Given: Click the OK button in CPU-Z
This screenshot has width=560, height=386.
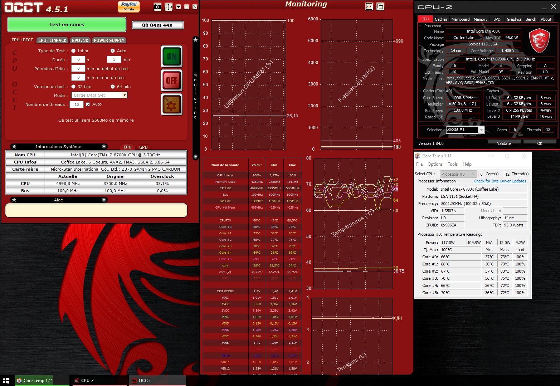Looking at the screenshot, I should tap(540, 143).
